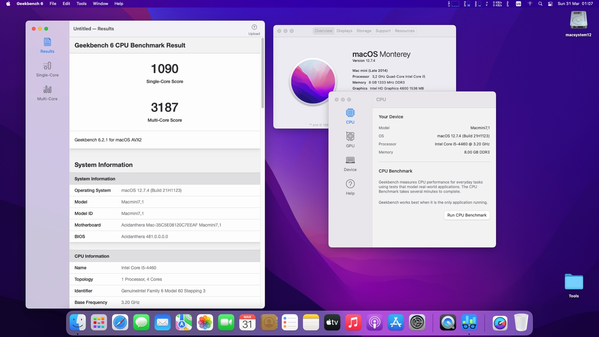Image resolution: width=599 pixels, height=337 pixels.
Task: Open the Tools folder on desktop
Action: click(x=574, y=285)
